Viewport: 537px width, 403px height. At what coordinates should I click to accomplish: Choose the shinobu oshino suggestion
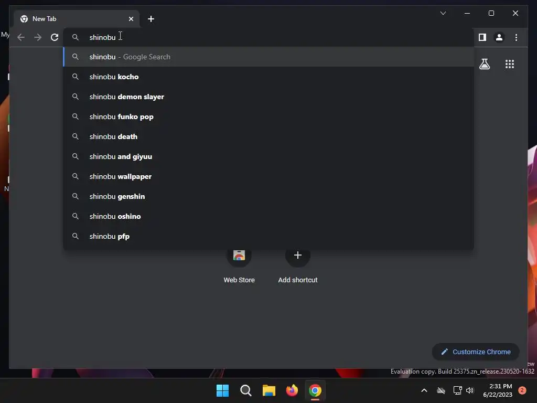click(x=268, y=216)
